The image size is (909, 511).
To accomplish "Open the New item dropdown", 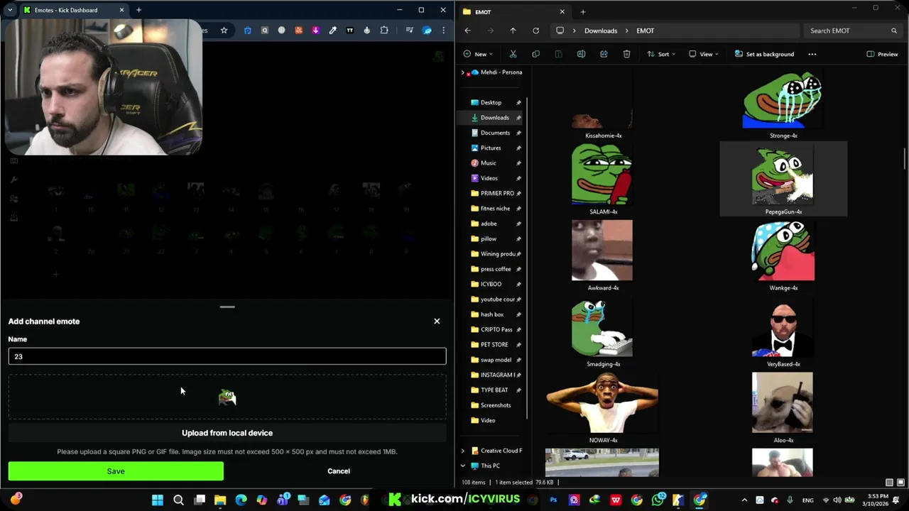I will [x=479, y=54].
